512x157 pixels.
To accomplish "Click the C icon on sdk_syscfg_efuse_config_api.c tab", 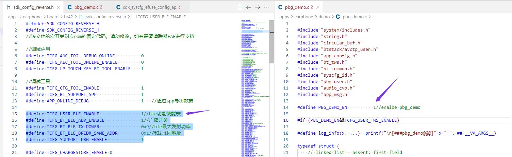I will pyautogui.click(x=118, y=7).
